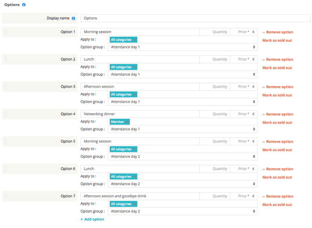Open Option group dropdown for Option 1
The height and width of the screenshot is (228, 312).
pos(182,47)
